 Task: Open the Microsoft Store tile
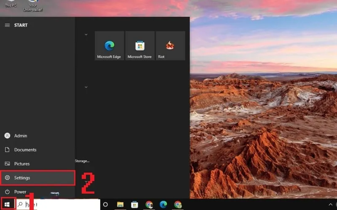pyautogui.click(x=140, y=46)
